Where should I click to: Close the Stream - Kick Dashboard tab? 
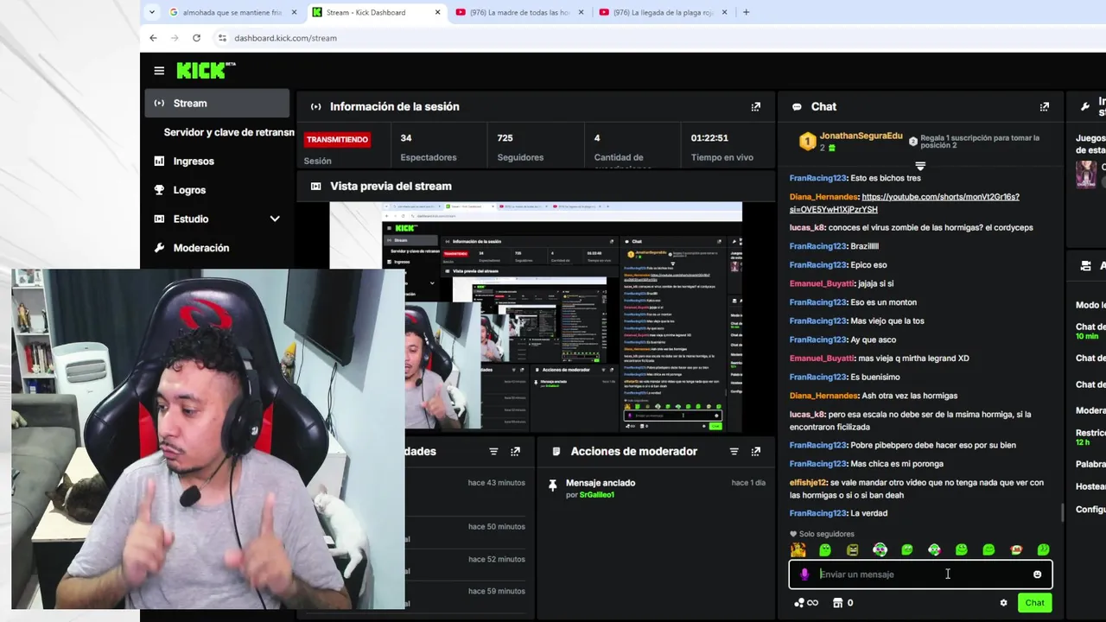coord(438,12)
